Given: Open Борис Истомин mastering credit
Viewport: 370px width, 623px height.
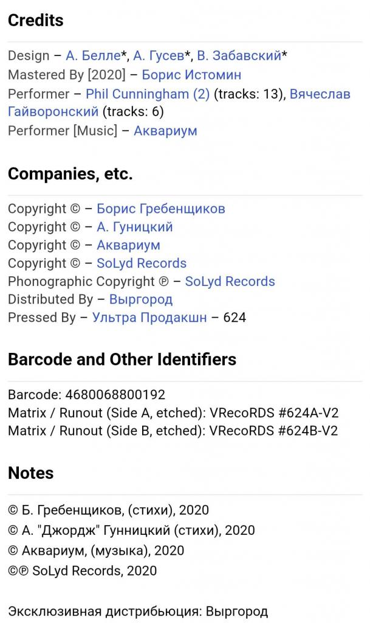Looking at the screenshot, I should (191, 75).
